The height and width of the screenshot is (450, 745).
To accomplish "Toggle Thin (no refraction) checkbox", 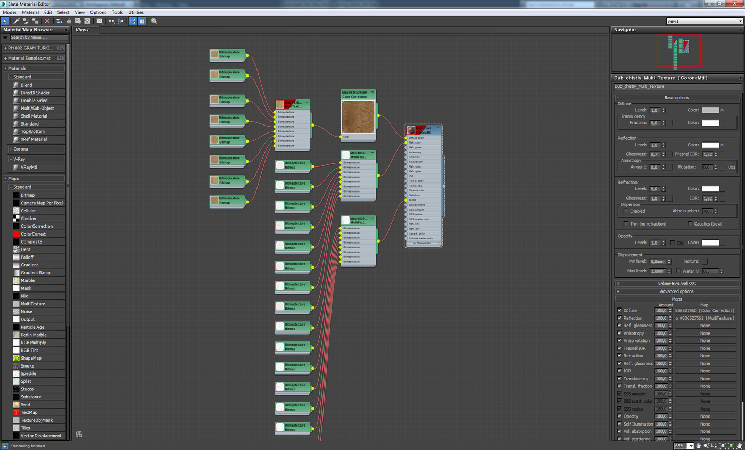I will pyautogui.click(x=626, y=224).
